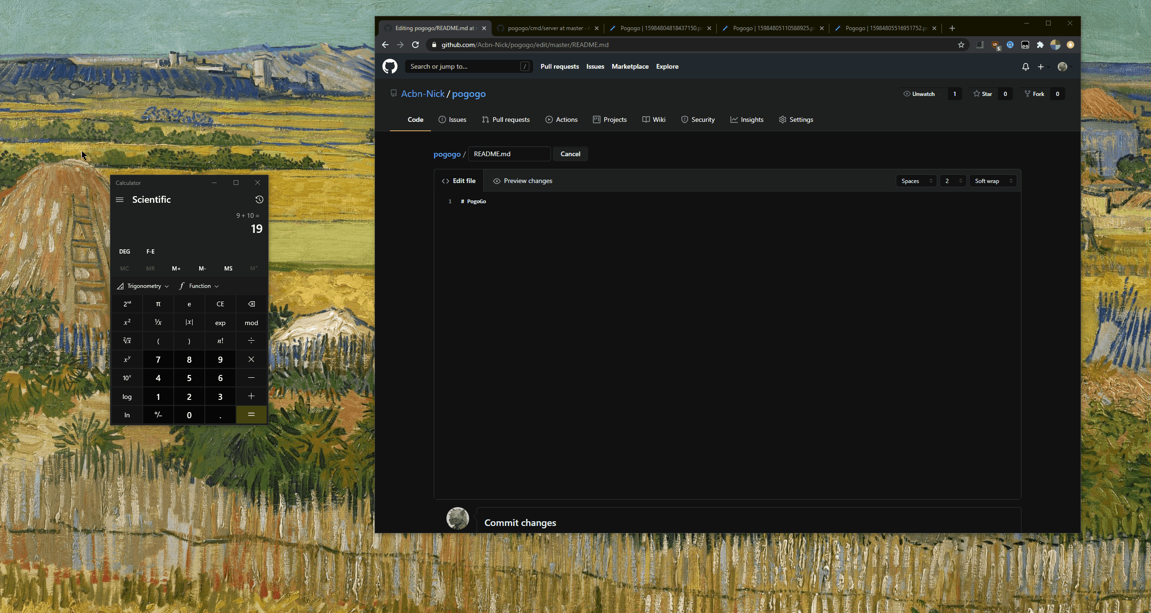Open calculator hamburger navigation menu

120,199
